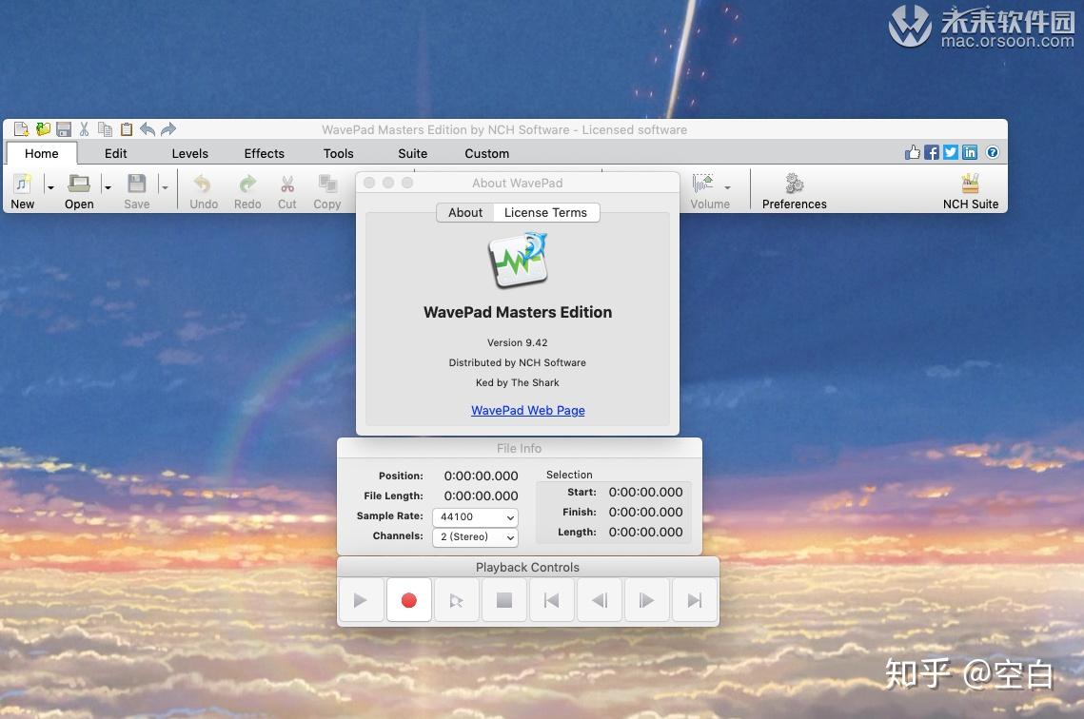1084x719 pixels.
Task: Click 'Distributed by NCH Software' text
Action: point(517,362)
